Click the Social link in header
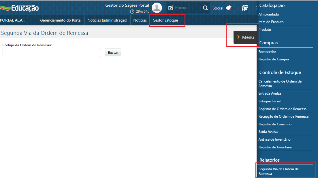 point(218,8)
